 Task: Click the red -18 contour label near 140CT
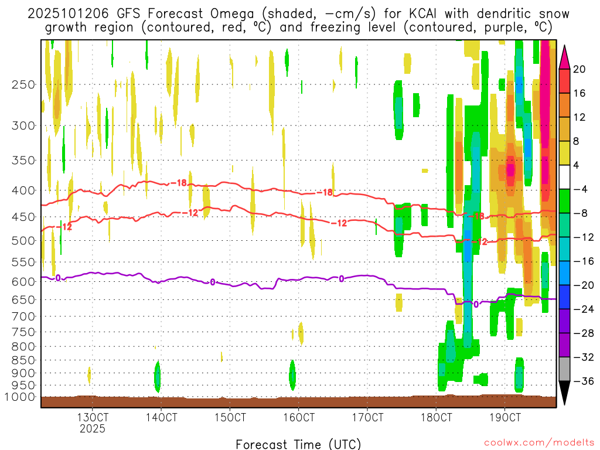[x=179, y=183]
